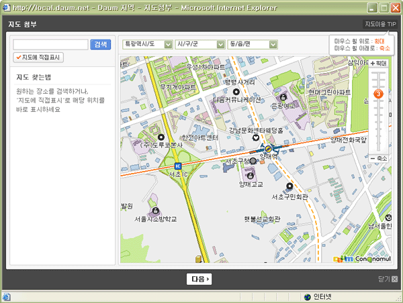Screen dimensions: 403x303
Task: Toggle 지도에 직접표시 option
Action: (38, 57)
